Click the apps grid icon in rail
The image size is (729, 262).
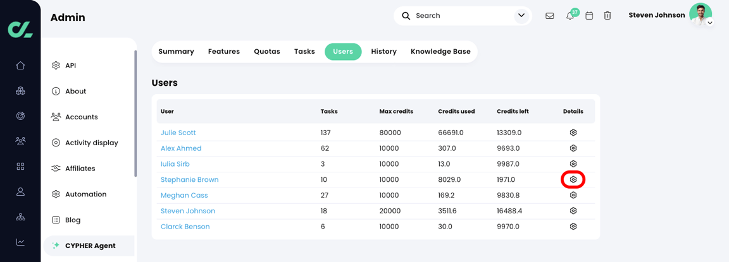[20, 167]
